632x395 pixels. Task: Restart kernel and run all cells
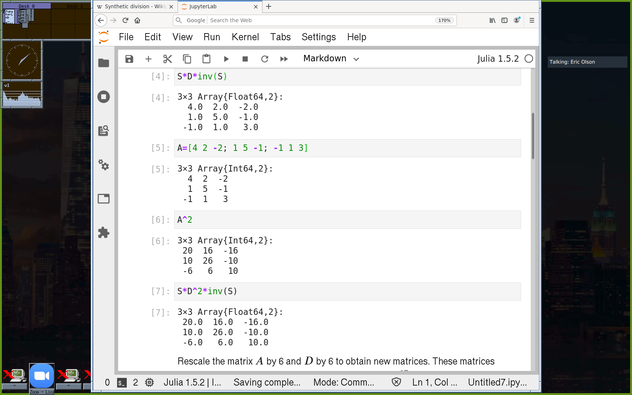coord(284,59)
